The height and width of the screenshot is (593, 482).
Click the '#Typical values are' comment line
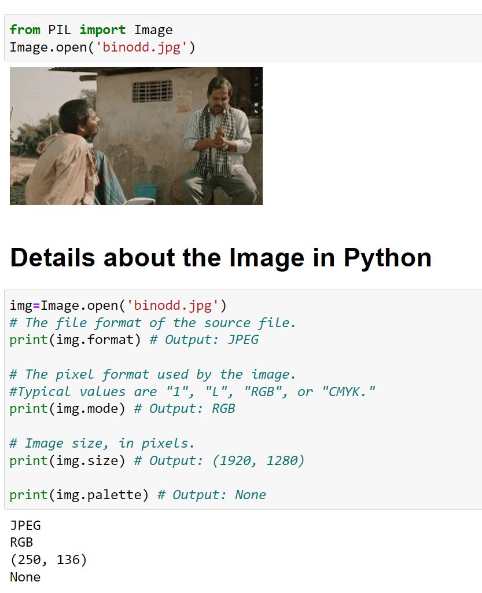[193, 391]
